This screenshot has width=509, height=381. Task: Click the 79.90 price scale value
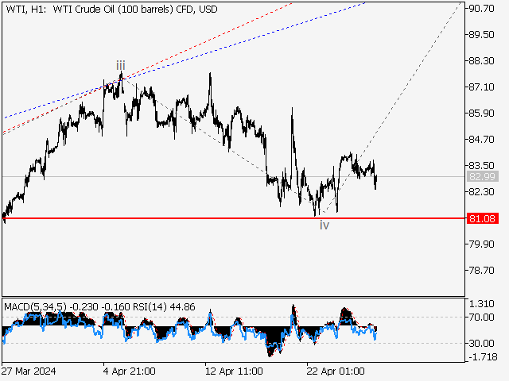(481, 244)
